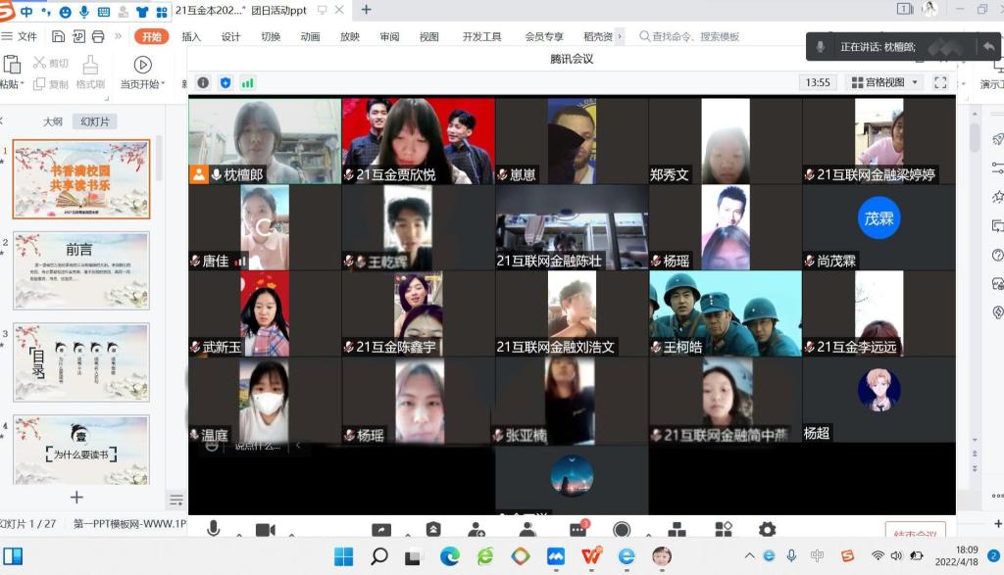Click the red 结束会议 button
The height and width of the screenshot is (575, 1004).
point(915,533)
